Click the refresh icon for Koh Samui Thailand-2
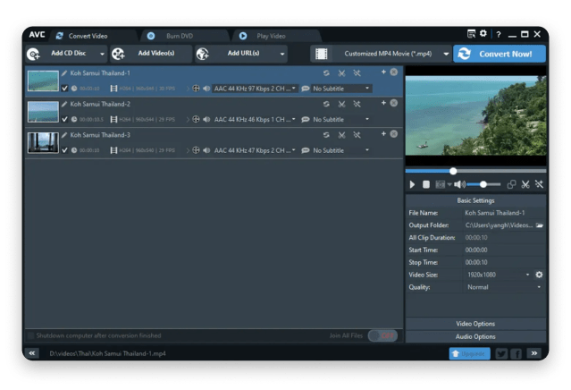Image resolution: width=571 pixels, height=390 pixels. 326,105
